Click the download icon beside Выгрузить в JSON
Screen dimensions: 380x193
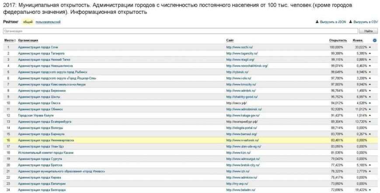pos(317,21)
